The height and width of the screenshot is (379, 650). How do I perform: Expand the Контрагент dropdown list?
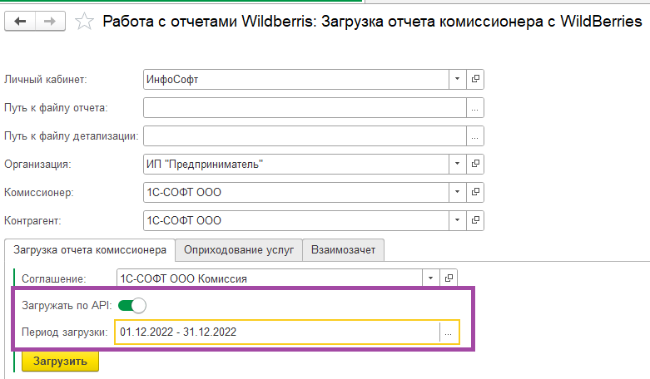click(457, 220)
